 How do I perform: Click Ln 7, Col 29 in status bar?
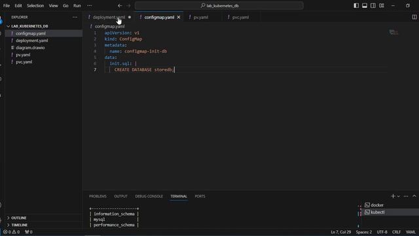(x=340, y=232)
